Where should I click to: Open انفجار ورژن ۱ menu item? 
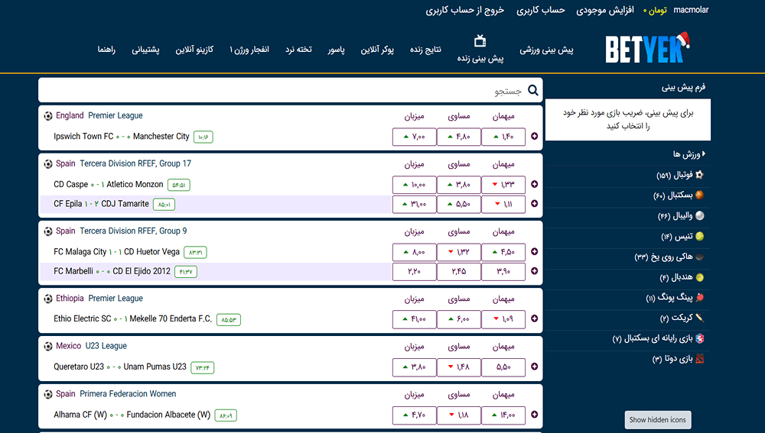249,50
